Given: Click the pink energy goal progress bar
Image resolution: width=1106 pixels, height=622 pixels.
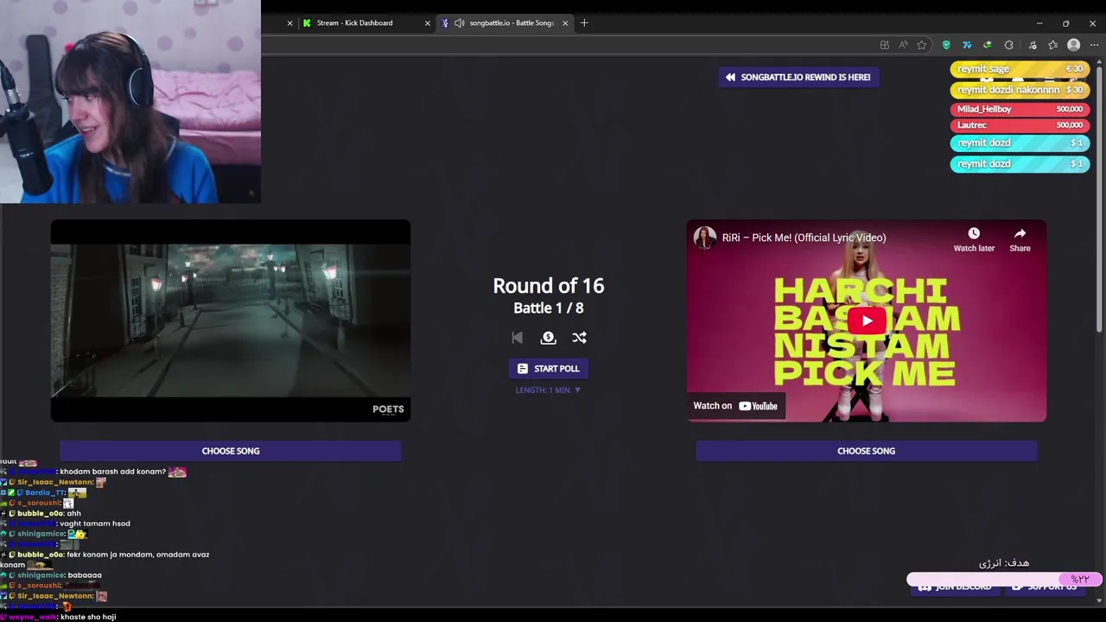Looking at the screenshot, I should 1004,579.
